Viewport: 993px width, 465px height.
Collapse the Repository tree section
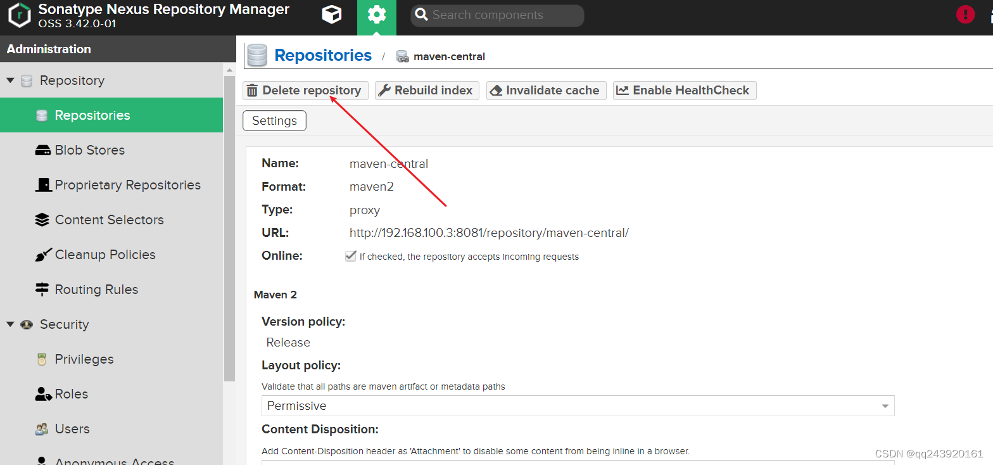pos(10,80)
